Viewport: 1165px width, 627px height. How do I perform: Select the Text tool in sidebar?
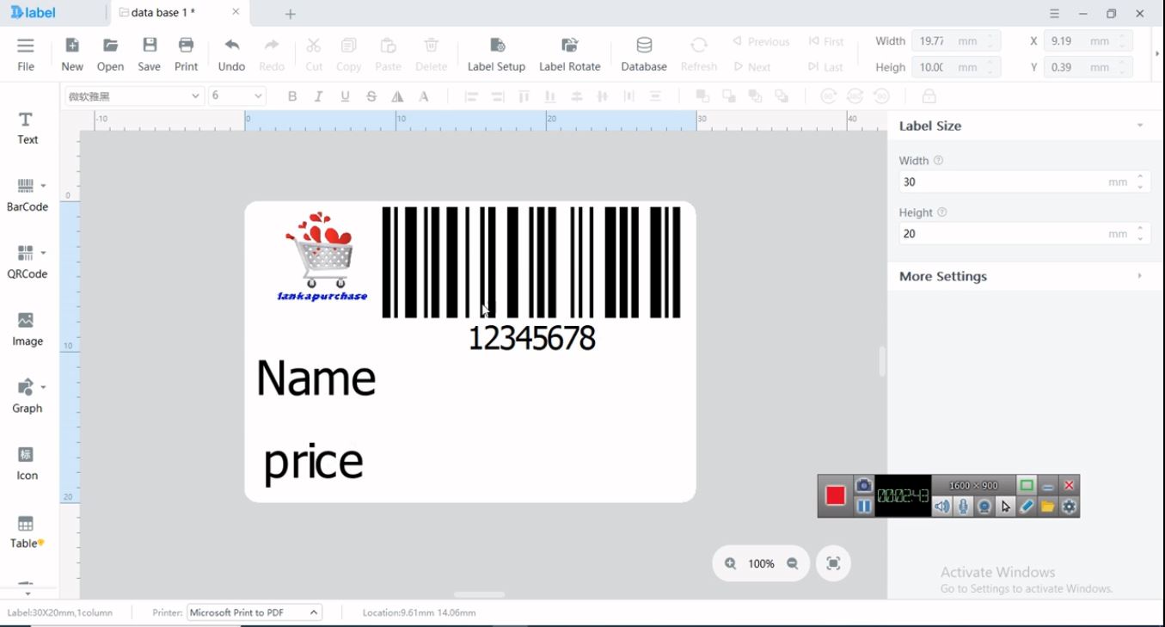coord(28,127)
